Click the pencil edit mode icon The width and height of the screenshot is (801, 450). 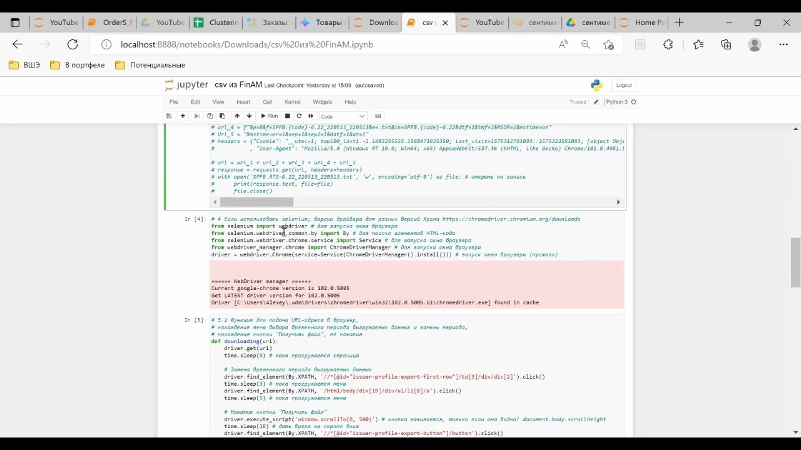tap(596, 102)
